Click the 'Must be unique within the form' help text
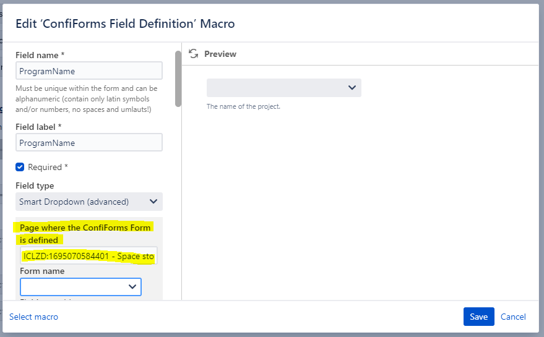Screen dimensions: 544x337 pos(87,99)
